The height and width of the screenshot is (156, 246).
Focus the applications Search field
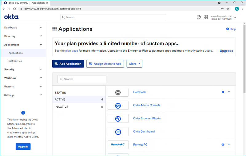coord(82,79)
